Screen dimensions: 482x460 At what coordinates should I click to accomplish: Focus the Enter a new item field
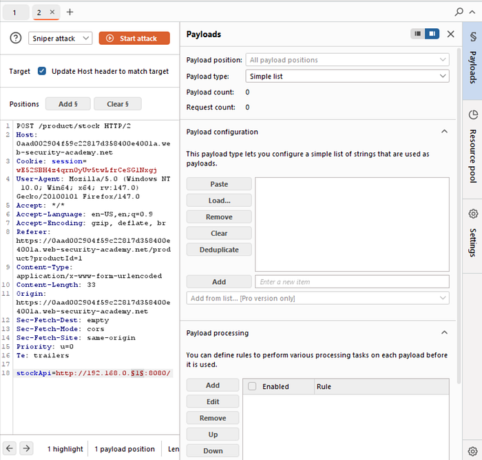[352, 282]
